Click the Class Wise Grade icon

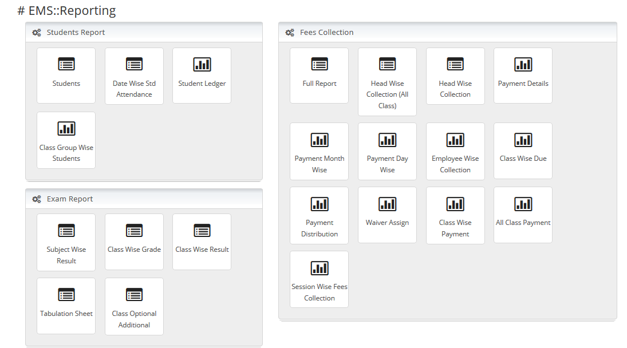(x=134, y=231)
